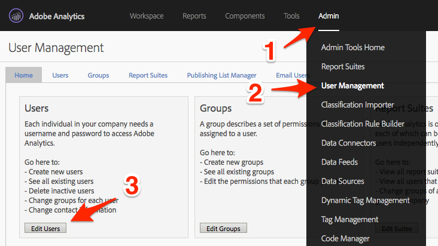The image size is (438, 246).
Task: Select Dynamic Tag Management entry
Action: pyautogui.click(x=366, y=200)
